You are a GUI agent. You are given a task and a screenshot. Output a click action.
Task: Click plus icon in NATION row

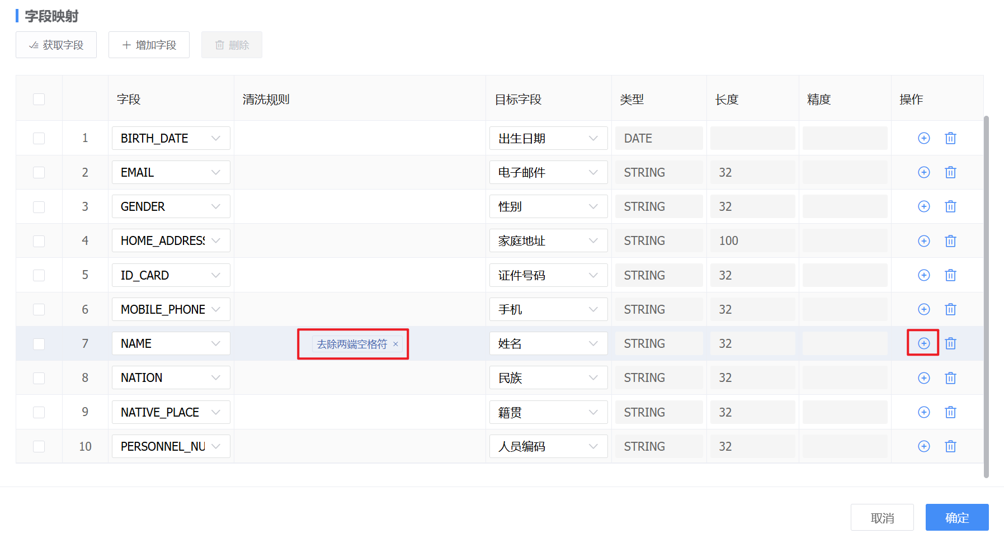923,378
